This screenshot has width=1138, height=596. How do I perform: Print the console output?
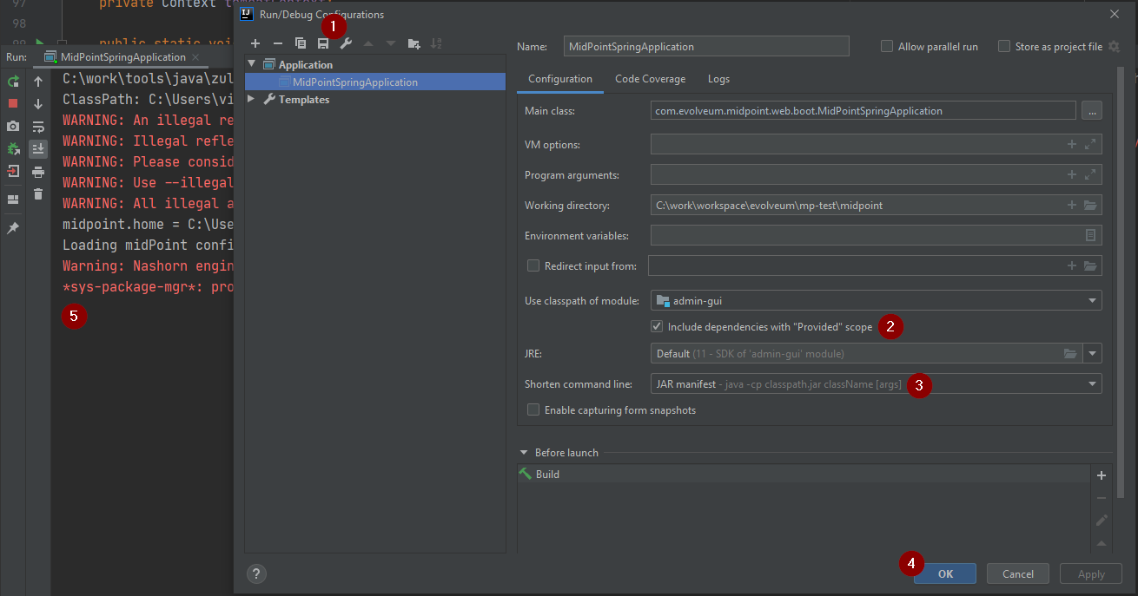pos(36,171)
